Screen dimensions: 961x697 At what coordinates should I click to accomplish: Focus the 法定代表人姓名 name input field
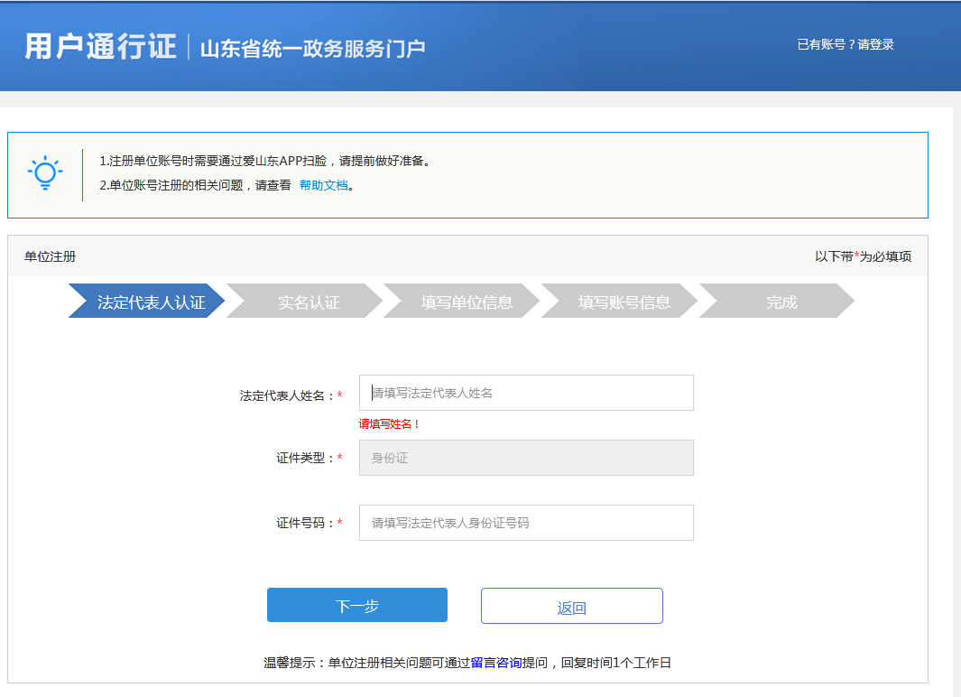pos(526,393)
